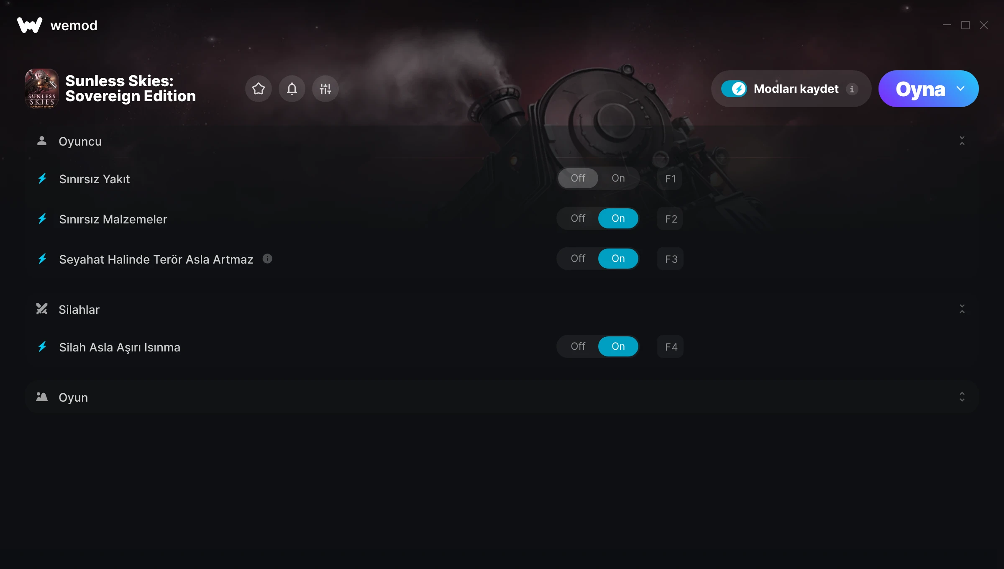
Task: Click the Oyna play button
Action: coord(920,89)
